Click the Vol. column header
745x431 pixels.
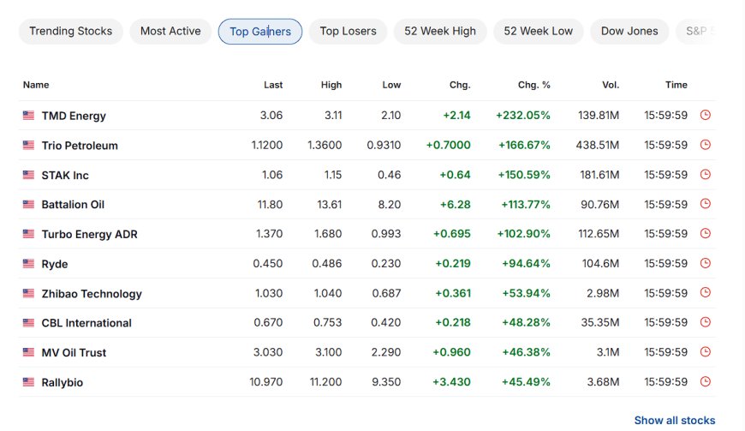tap(611, 85)
